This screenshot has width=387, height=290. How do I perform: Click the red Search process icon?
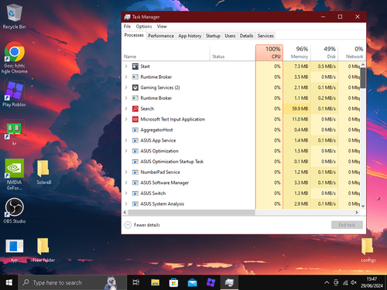click(x=135, y=109)
